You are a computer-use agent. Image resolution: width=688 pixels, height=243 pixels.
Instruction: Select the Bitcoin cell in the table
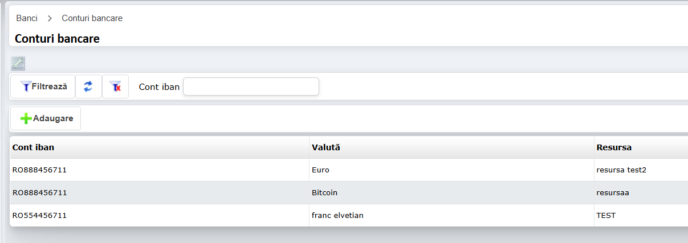tap(324, 192)
